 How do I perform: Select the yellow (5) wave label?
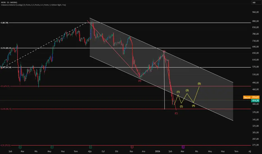[x=199, y=83]
